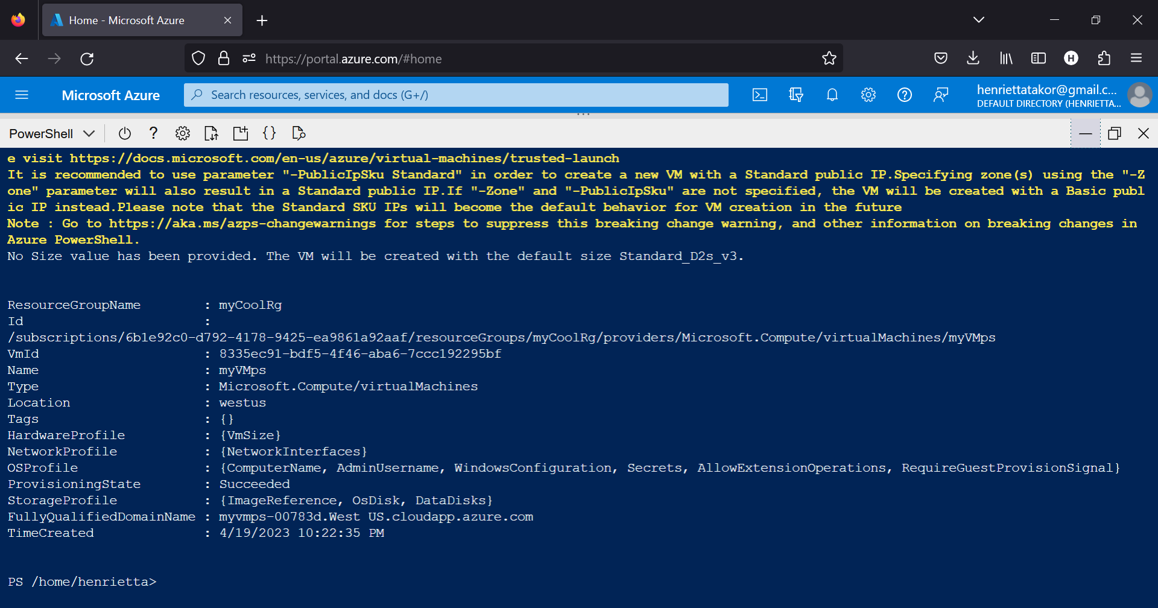Viewport: 1158px width, 608px height.
Task: Close the Home - Microsoft Azure tab
Action: click(x=227, y=20)
